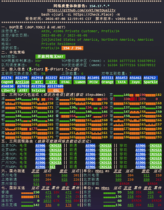Screen dimensions: 164x210
Task: Click 洛杉矶 receive speed 946
Action: tap(68, 201)
